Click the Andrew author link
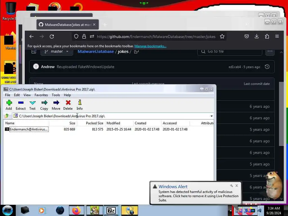 (48, 67)
